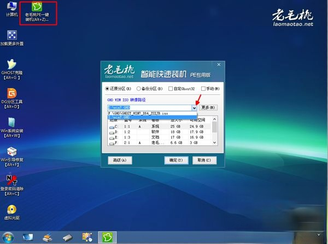Choose F:\GHO\GHOST_WIN7_X64_JSZJB.iso from dropdown list
This screenshot has width=328, height=244.
click(x=152, y=114)
